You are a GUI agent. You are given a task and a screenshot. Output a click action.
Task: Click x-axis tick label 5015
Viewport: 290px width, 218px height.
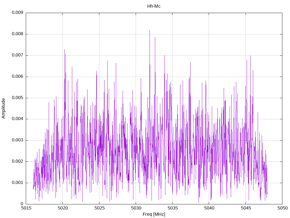[x=26, y=208]
